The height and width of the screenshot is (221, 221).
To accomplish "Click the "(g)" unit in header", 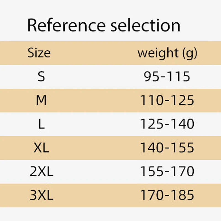I will click(x=190, y=53).
